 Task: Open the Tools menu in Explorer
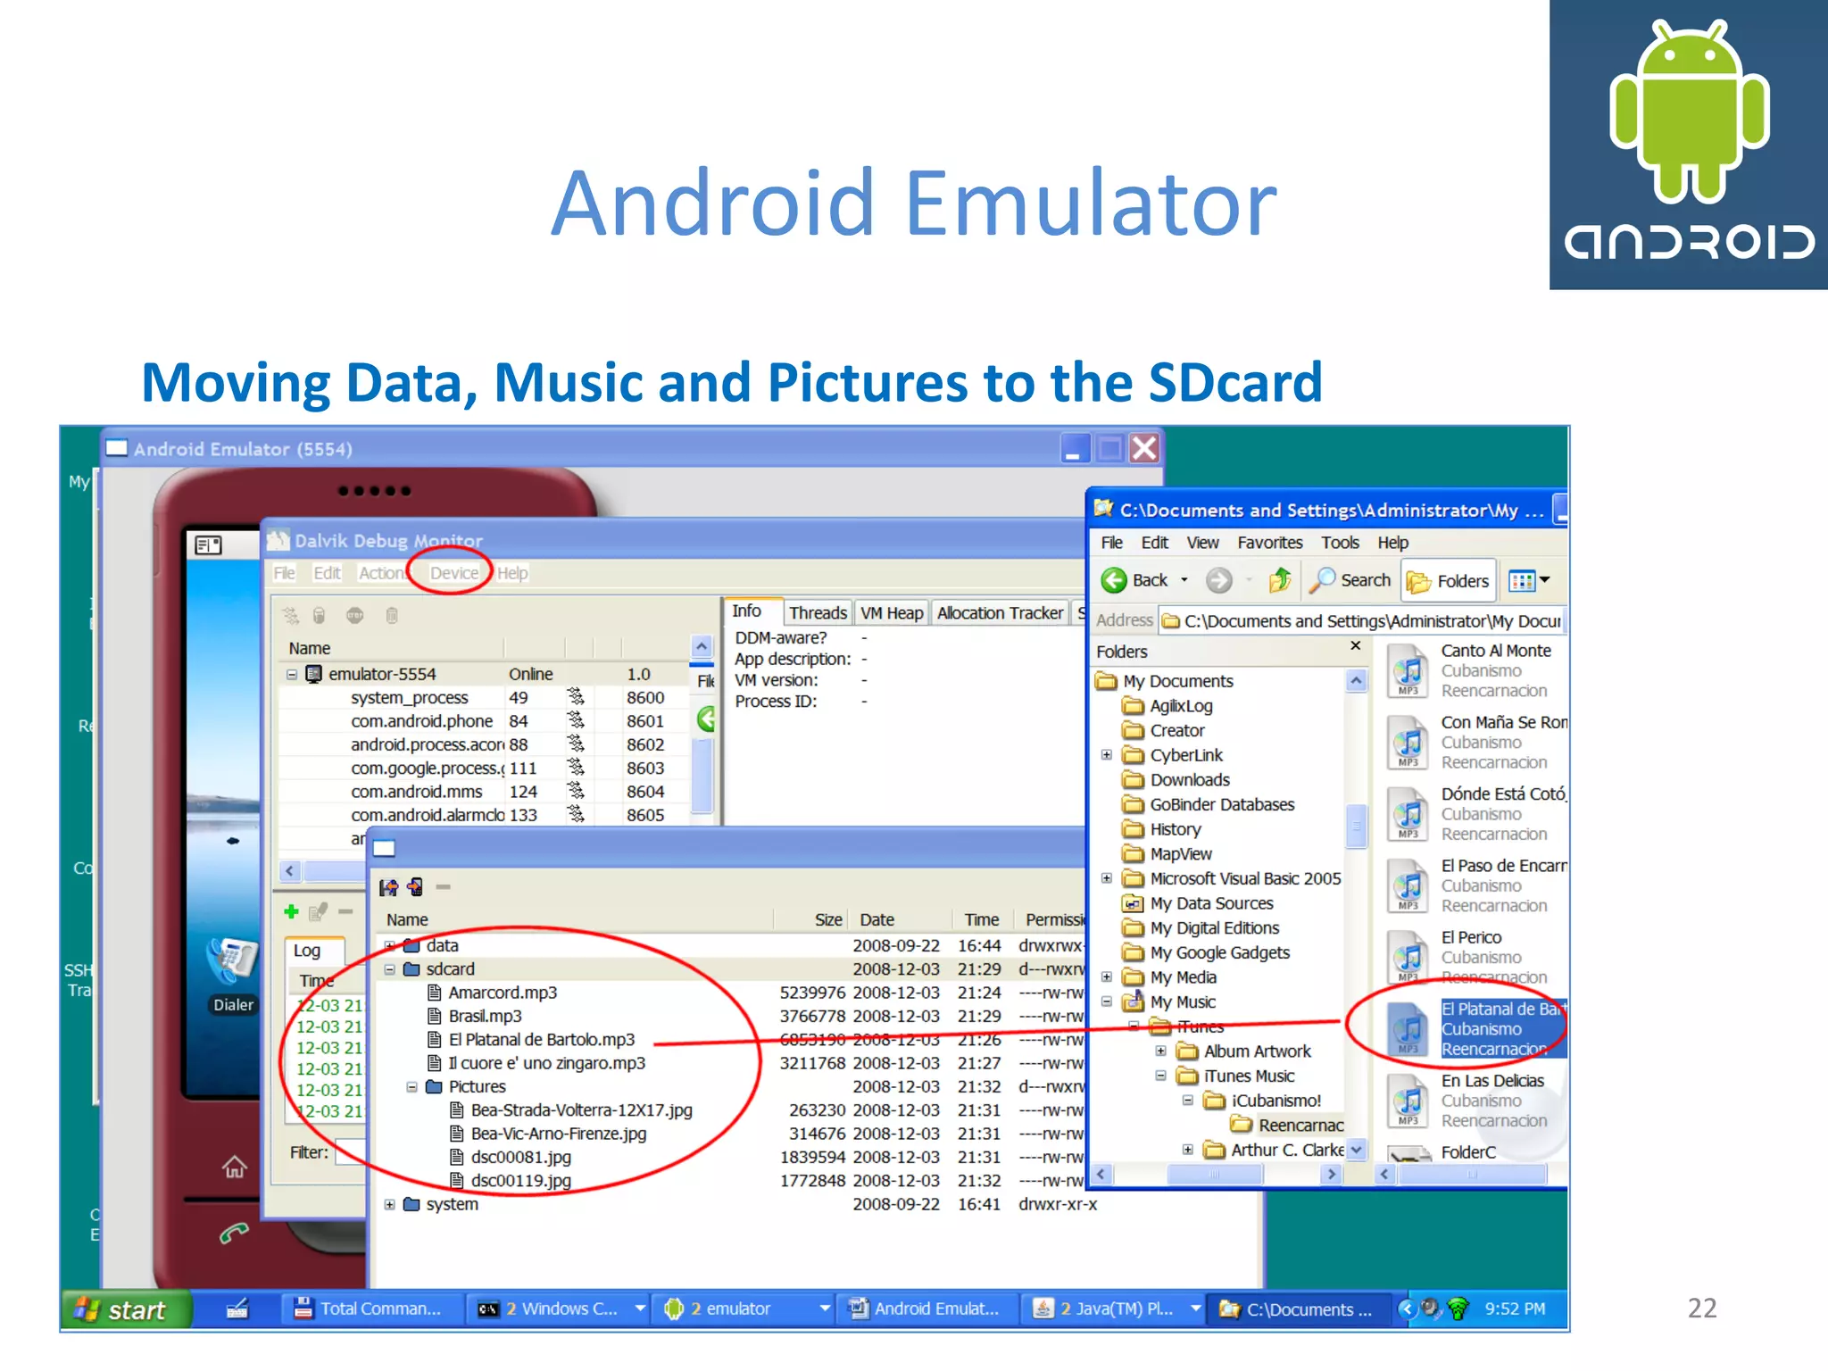click(1340, 543)
